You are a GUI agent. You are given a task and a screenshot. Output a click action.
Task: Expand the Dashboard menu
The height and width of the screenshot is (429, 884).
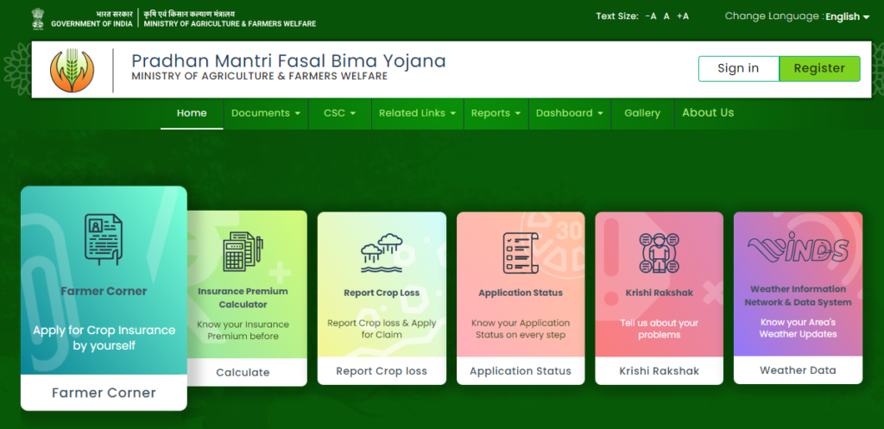pyautogui.click(x=570, y=113)
